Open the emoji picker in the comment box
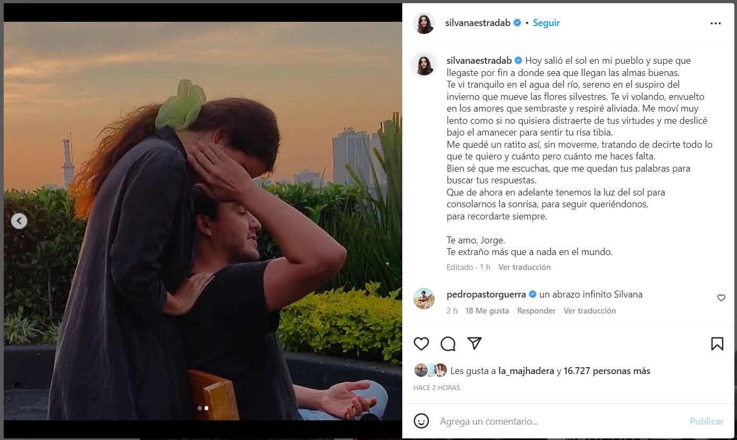737x440 pixels. [421, 421]
